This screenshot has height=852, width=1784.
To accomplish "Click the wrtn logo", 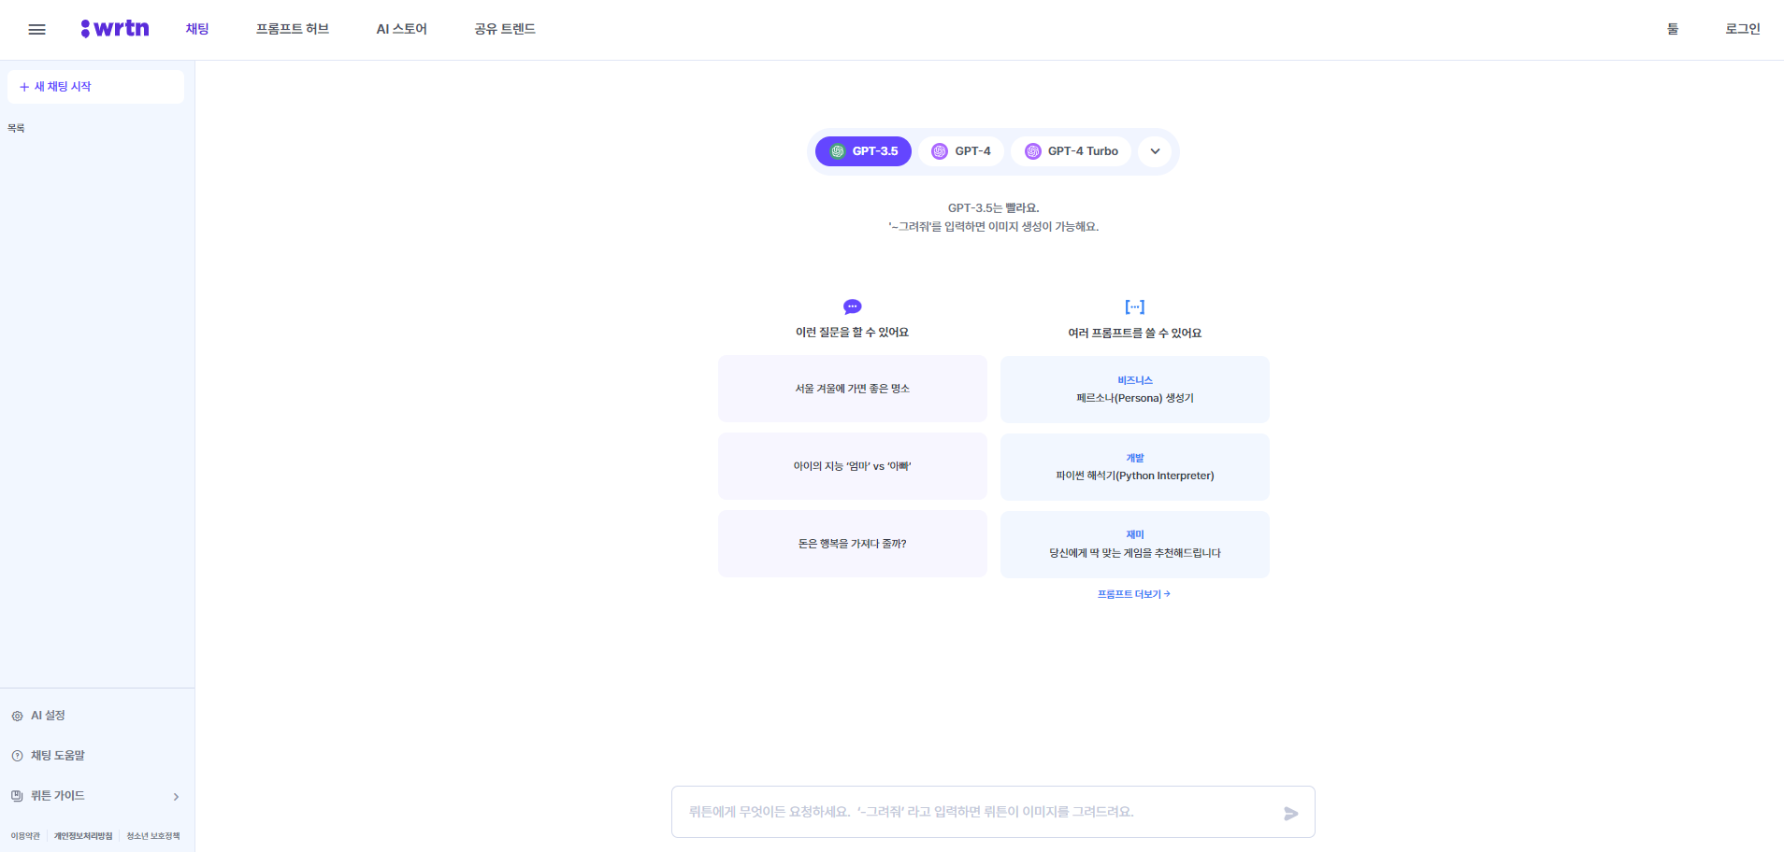I will [x=114, y=28].
